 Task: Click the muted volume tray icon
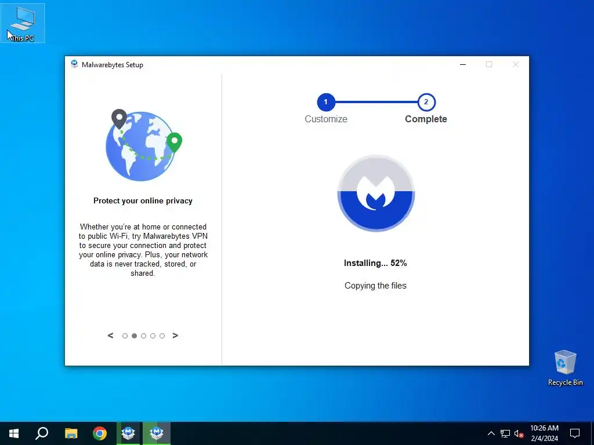pos(519,433)
